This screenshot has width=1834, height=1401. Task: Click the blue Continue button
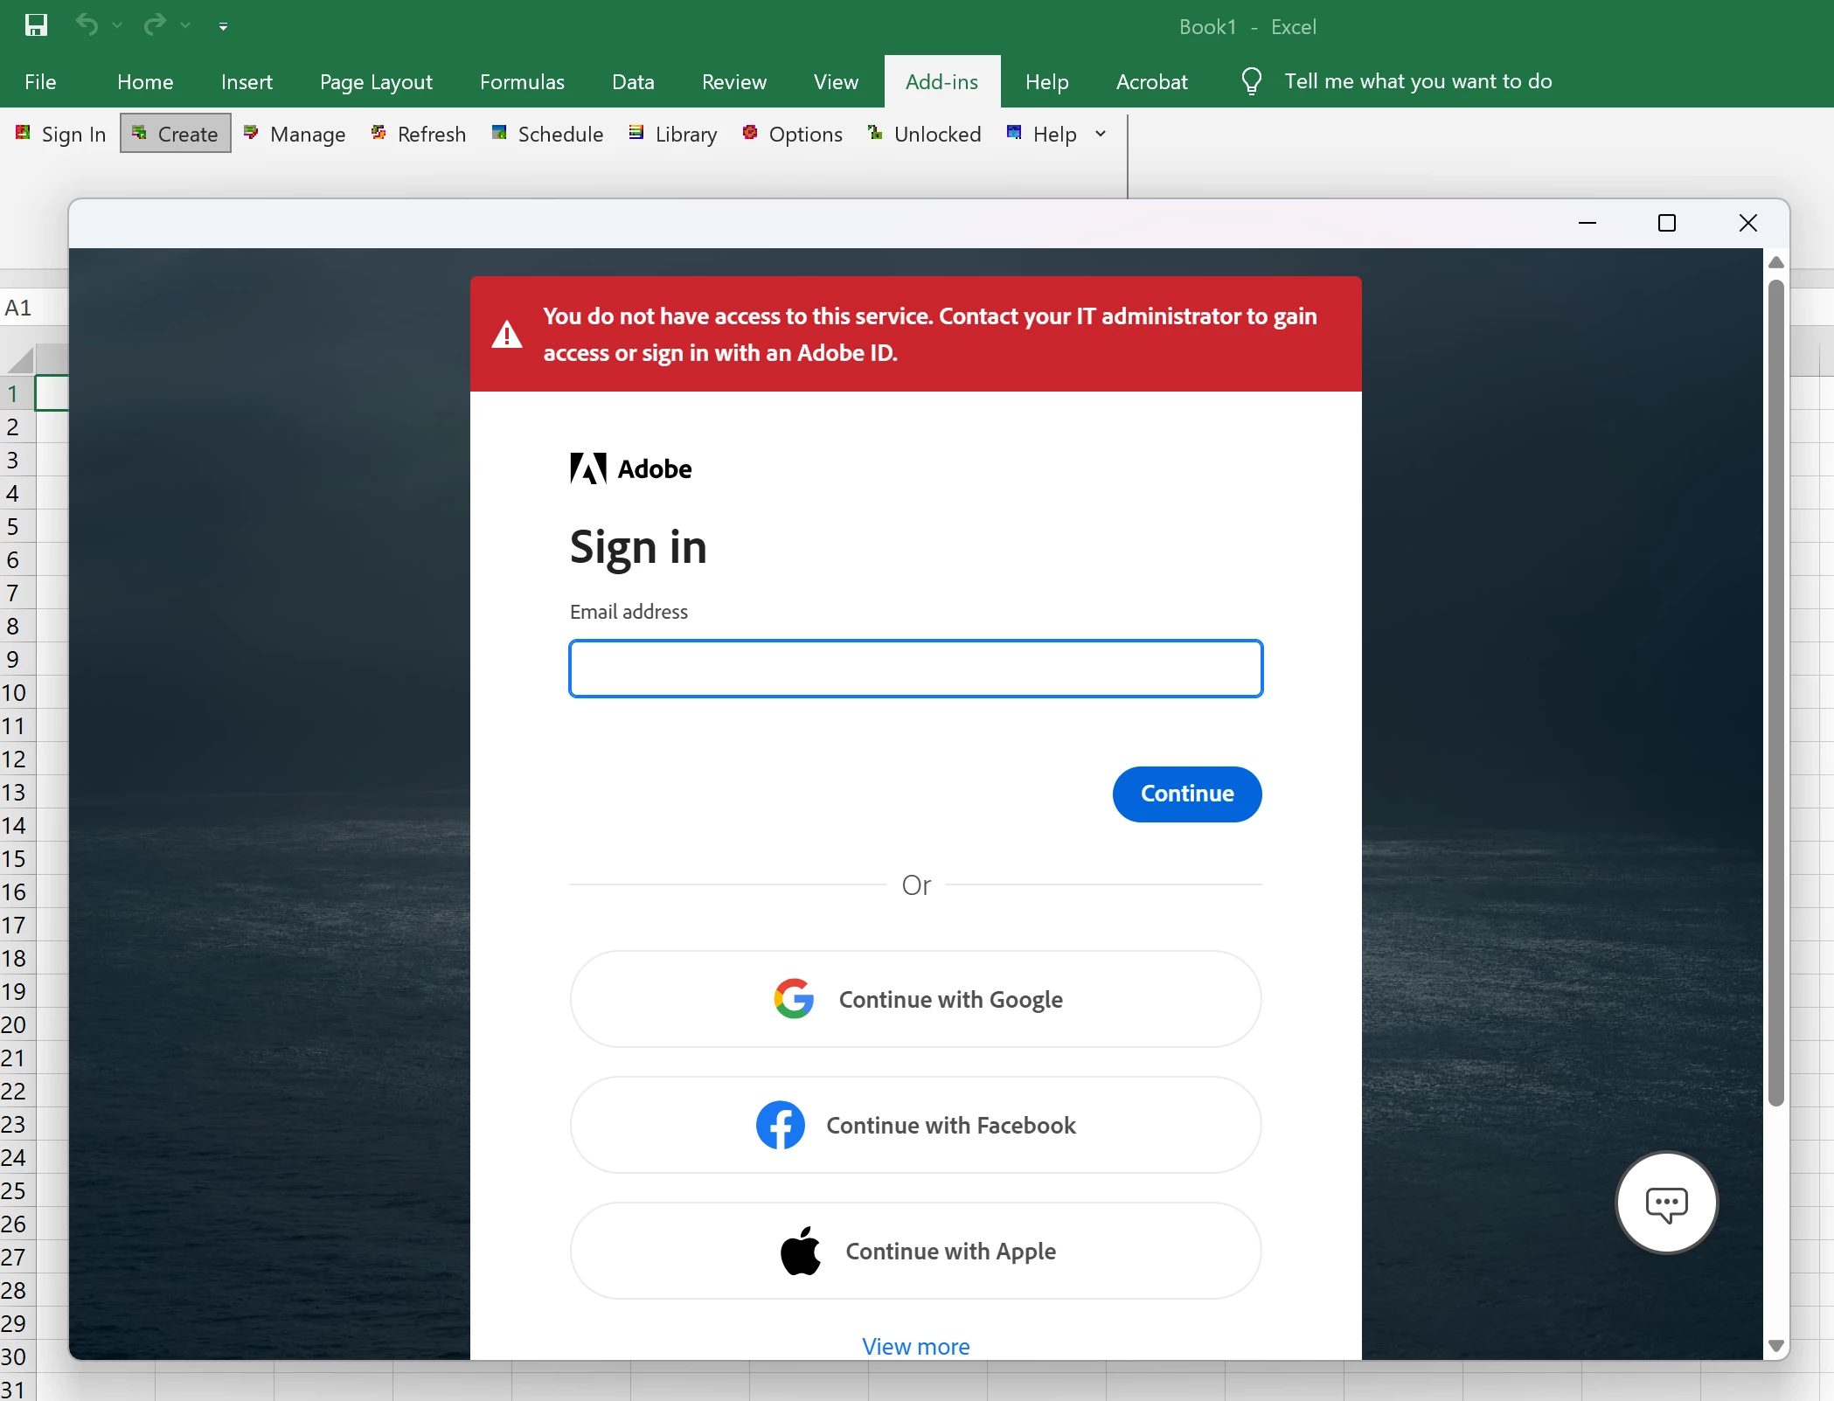click(1186, 794)
